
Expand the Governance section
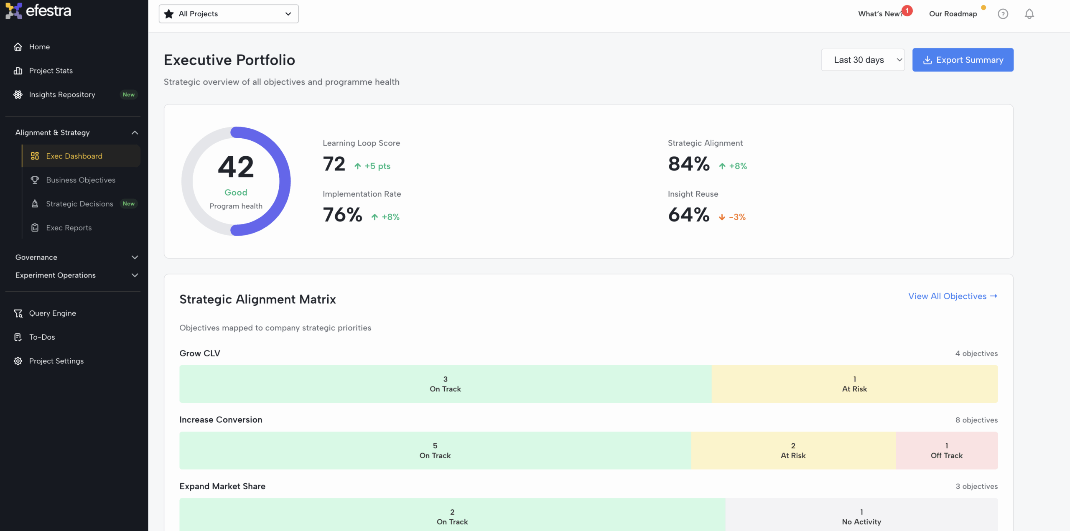(x=135, y=257)
